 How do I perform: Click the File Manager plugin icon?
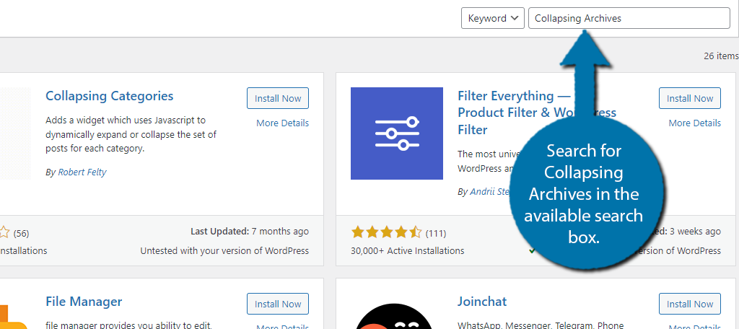(x=14, y=316)
